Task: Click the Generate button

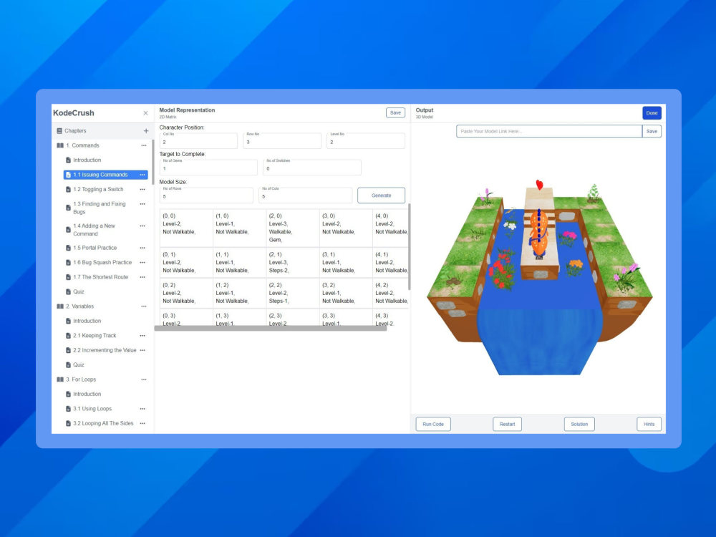Action: coord(382,195)
